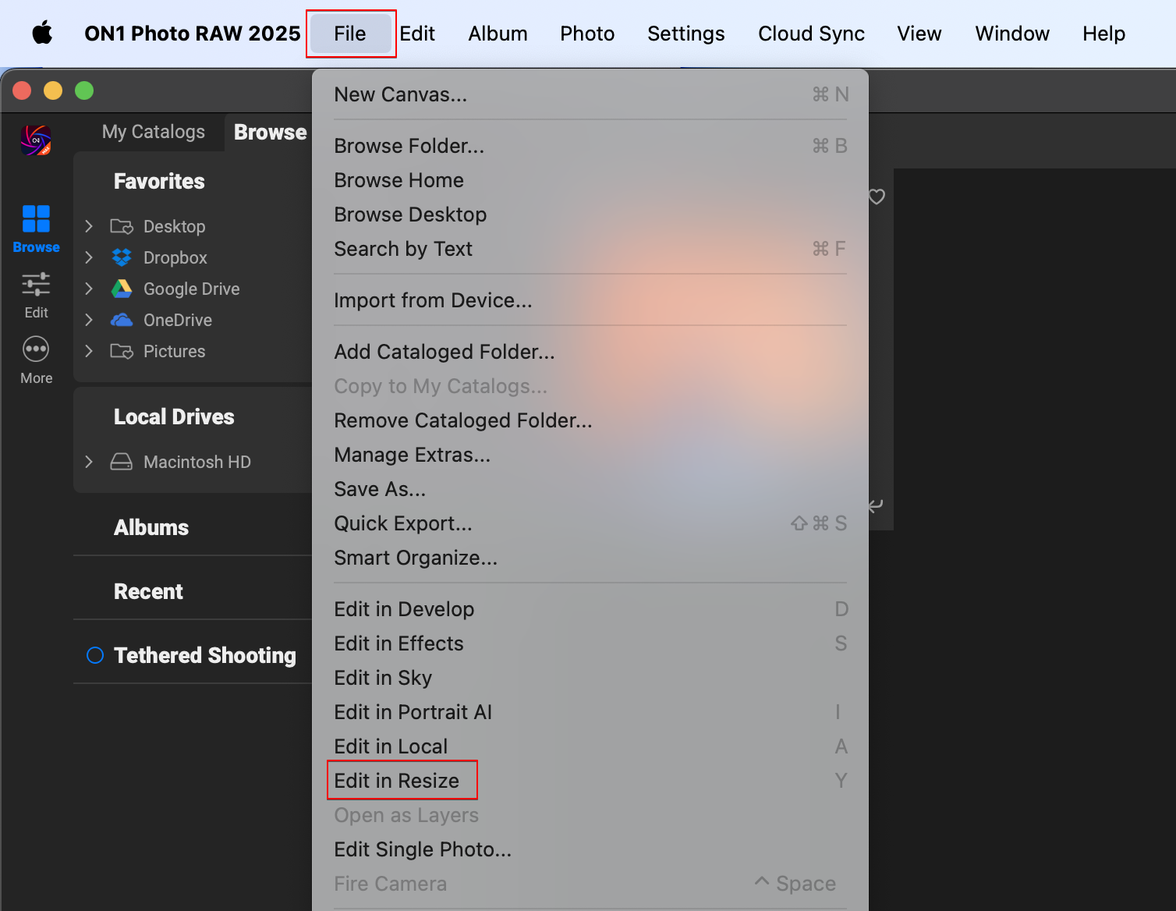
Task: Open the Recent section
Action: (148, 591)
